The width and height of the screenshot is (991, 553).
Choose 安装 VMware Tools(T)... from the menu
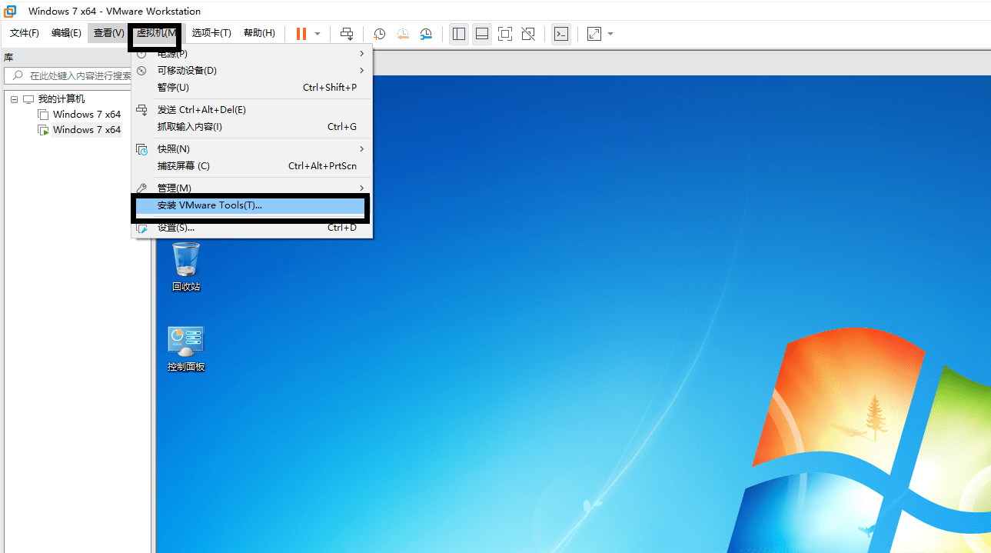click(x=252, y=206)
